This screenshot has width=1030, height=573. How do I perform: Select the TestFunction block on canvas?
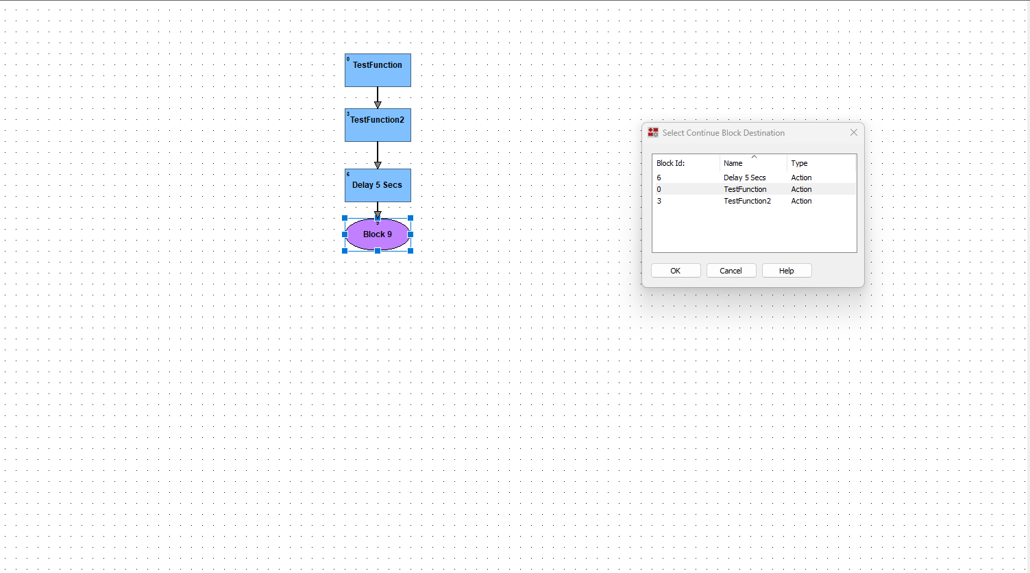pyautogui.click(x=378, y=70)
